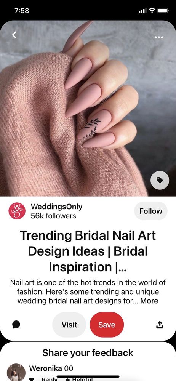Tap Weronika's profile picture
Viewport: 176px width, 381px height.
[16, 372]
